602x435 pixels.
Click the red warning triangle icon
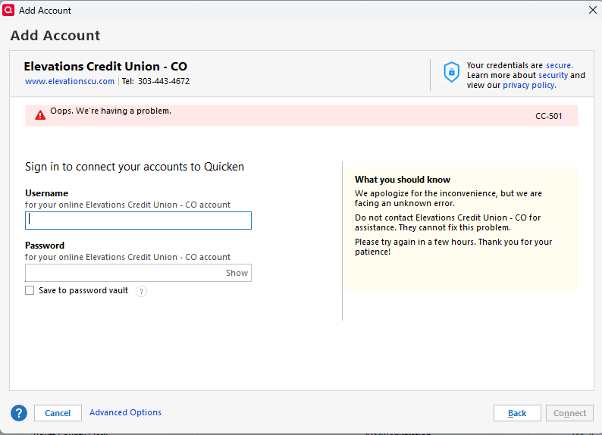[40, 115]
